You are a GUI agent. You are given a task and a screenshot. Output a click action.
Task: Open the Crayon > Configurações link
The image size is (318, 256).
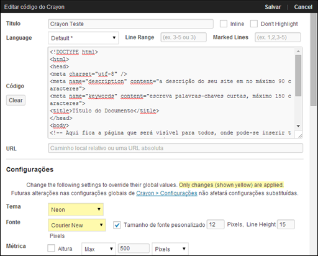(166, 193)
